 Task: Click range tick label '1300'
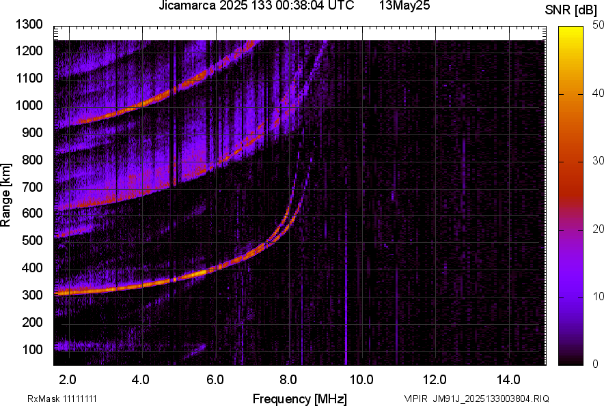pos(29,25)
